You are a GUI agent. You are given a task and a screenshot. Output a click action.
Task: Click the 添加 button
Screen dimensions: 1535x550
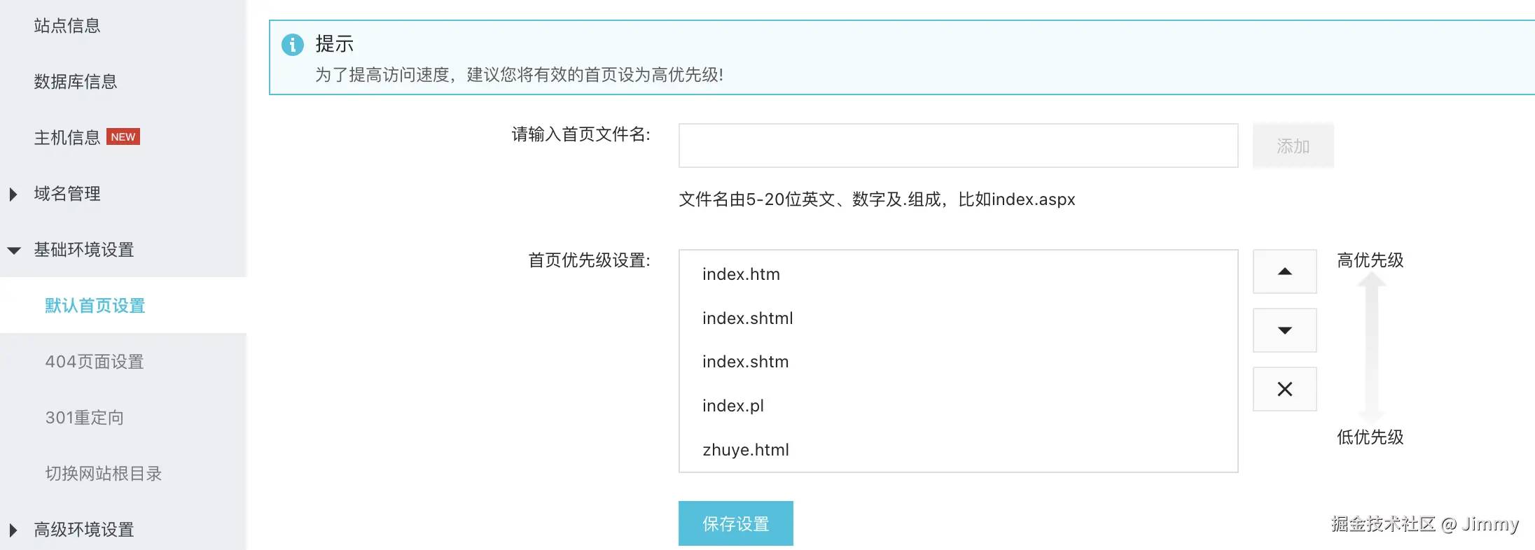[x=1293, y=146]
